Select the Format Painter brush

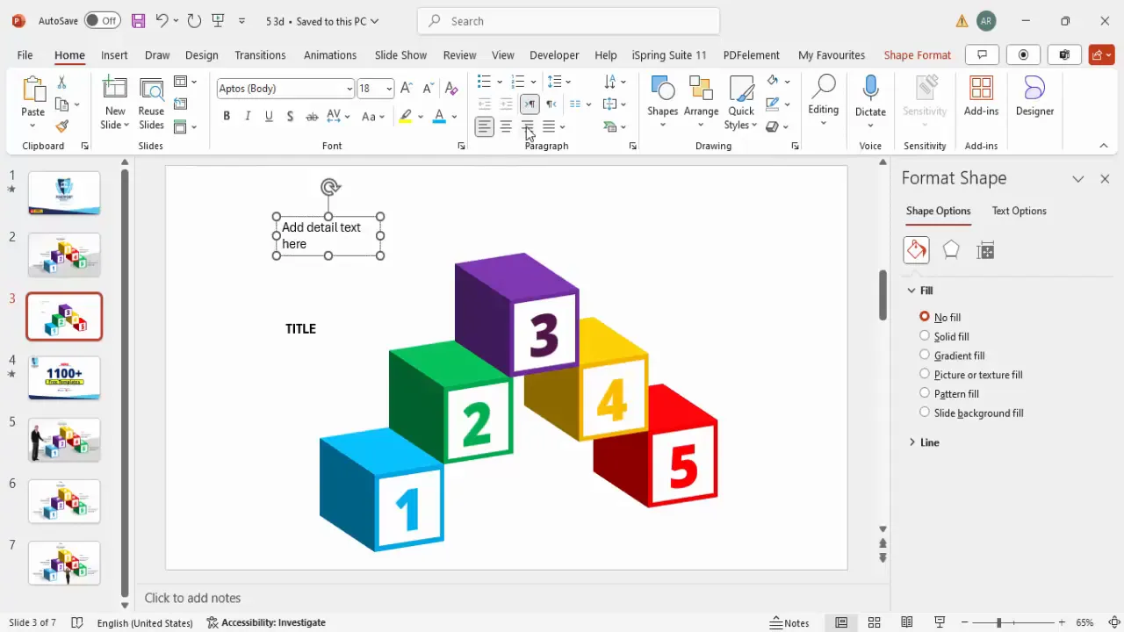[x=61, y=126]
